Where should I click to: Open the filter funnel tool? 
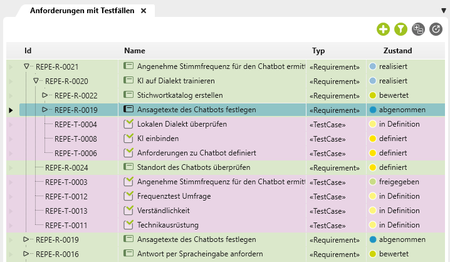(x=400, y=29)
